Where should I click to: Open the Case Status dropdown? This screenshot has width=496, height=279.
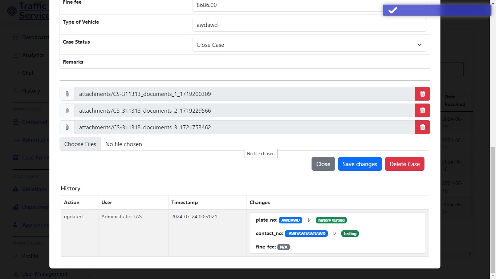309,45
